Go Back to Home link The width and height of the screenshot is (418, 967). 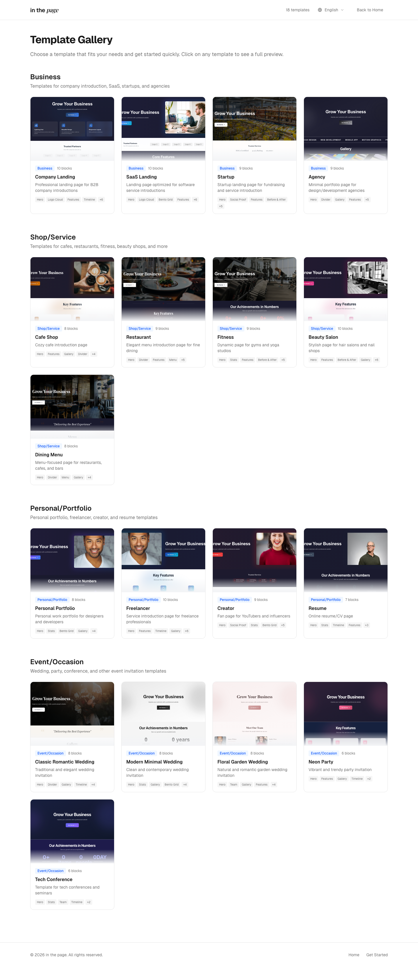pyautogui.click(x=370, y=10)
